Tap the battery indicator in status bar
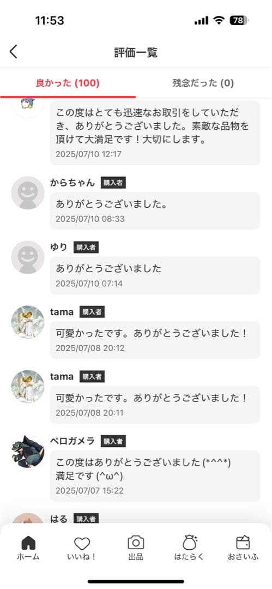The width and height of the screenshot is (272, 589). click(239, 20)
